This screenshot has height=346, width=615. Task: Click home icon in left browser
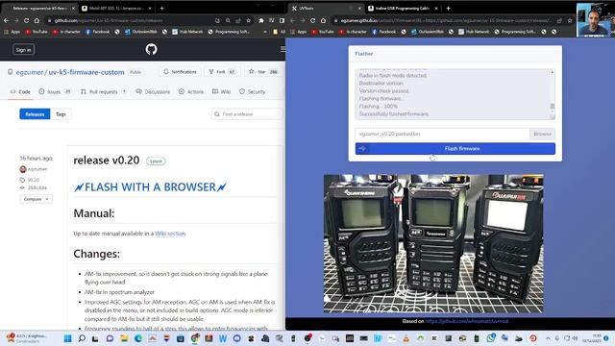pos(37,20)
